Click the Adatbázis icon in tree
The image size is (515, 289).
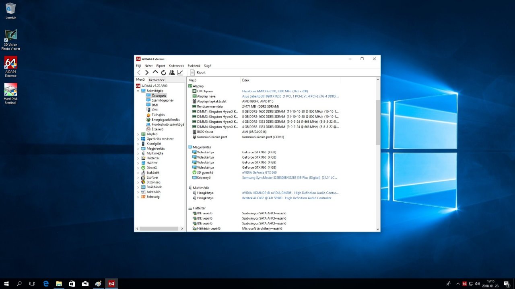click(x=143, y=192)
